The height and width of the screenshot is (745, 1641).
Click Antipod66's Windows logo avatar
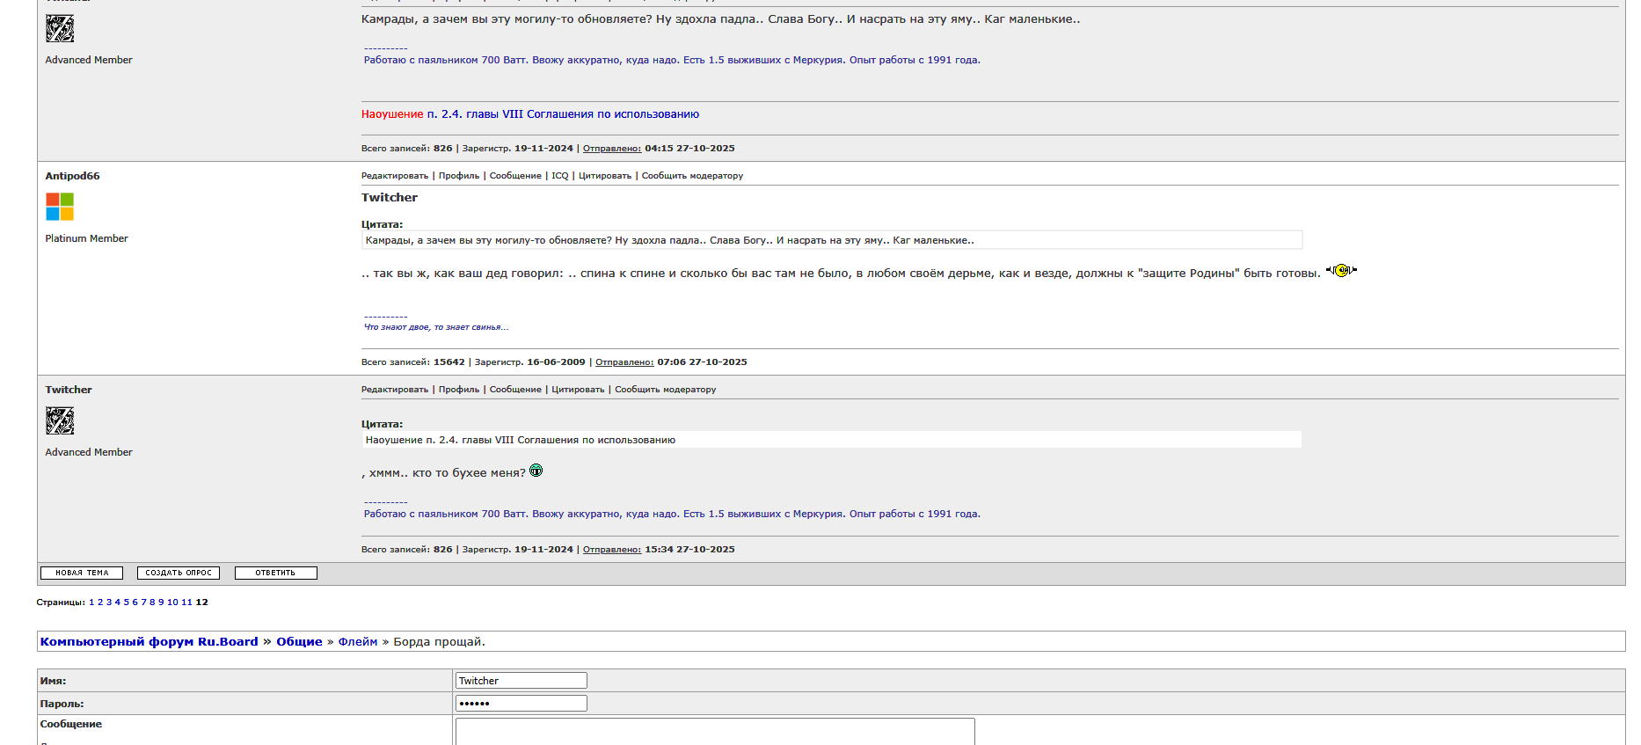tap(60, 207)
